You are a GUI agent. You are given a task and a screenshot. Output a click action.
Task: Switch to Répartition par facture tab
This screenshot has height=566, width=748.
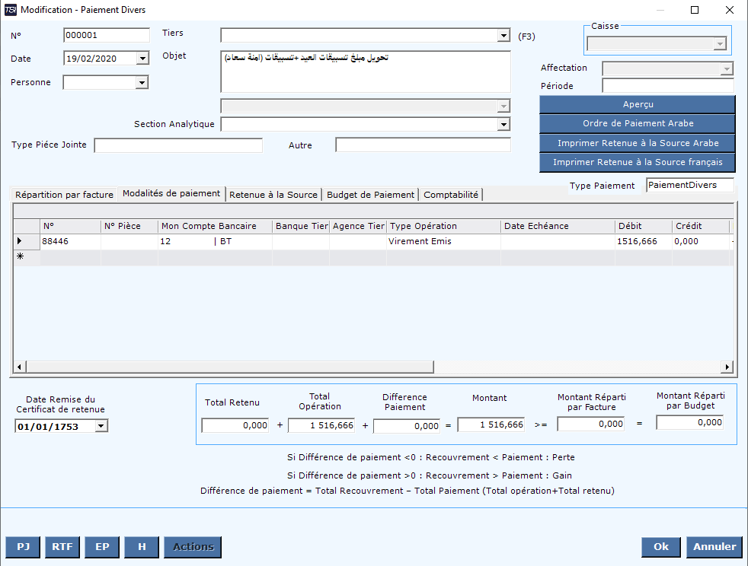tap(65, 195)
